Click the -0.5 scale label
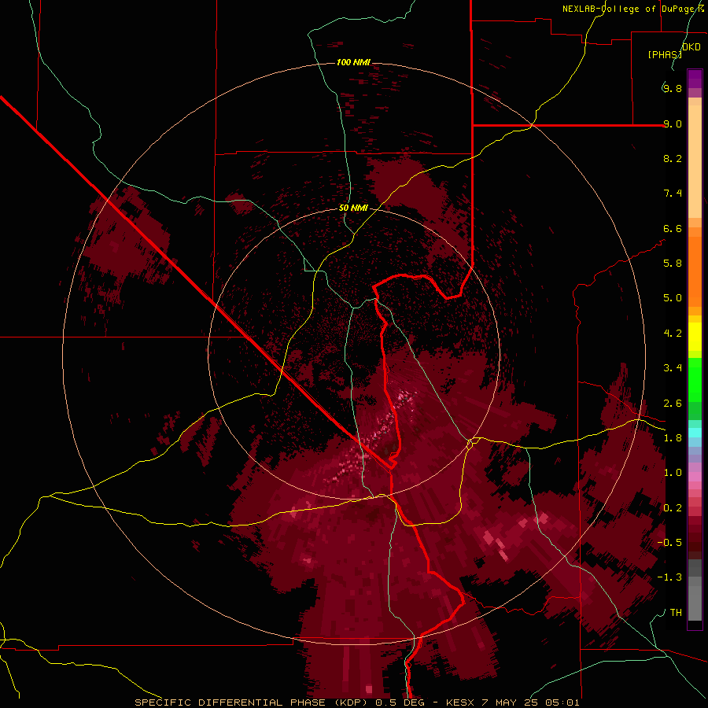Viewport: 708px width, 708px height. (x=669, y=543)
